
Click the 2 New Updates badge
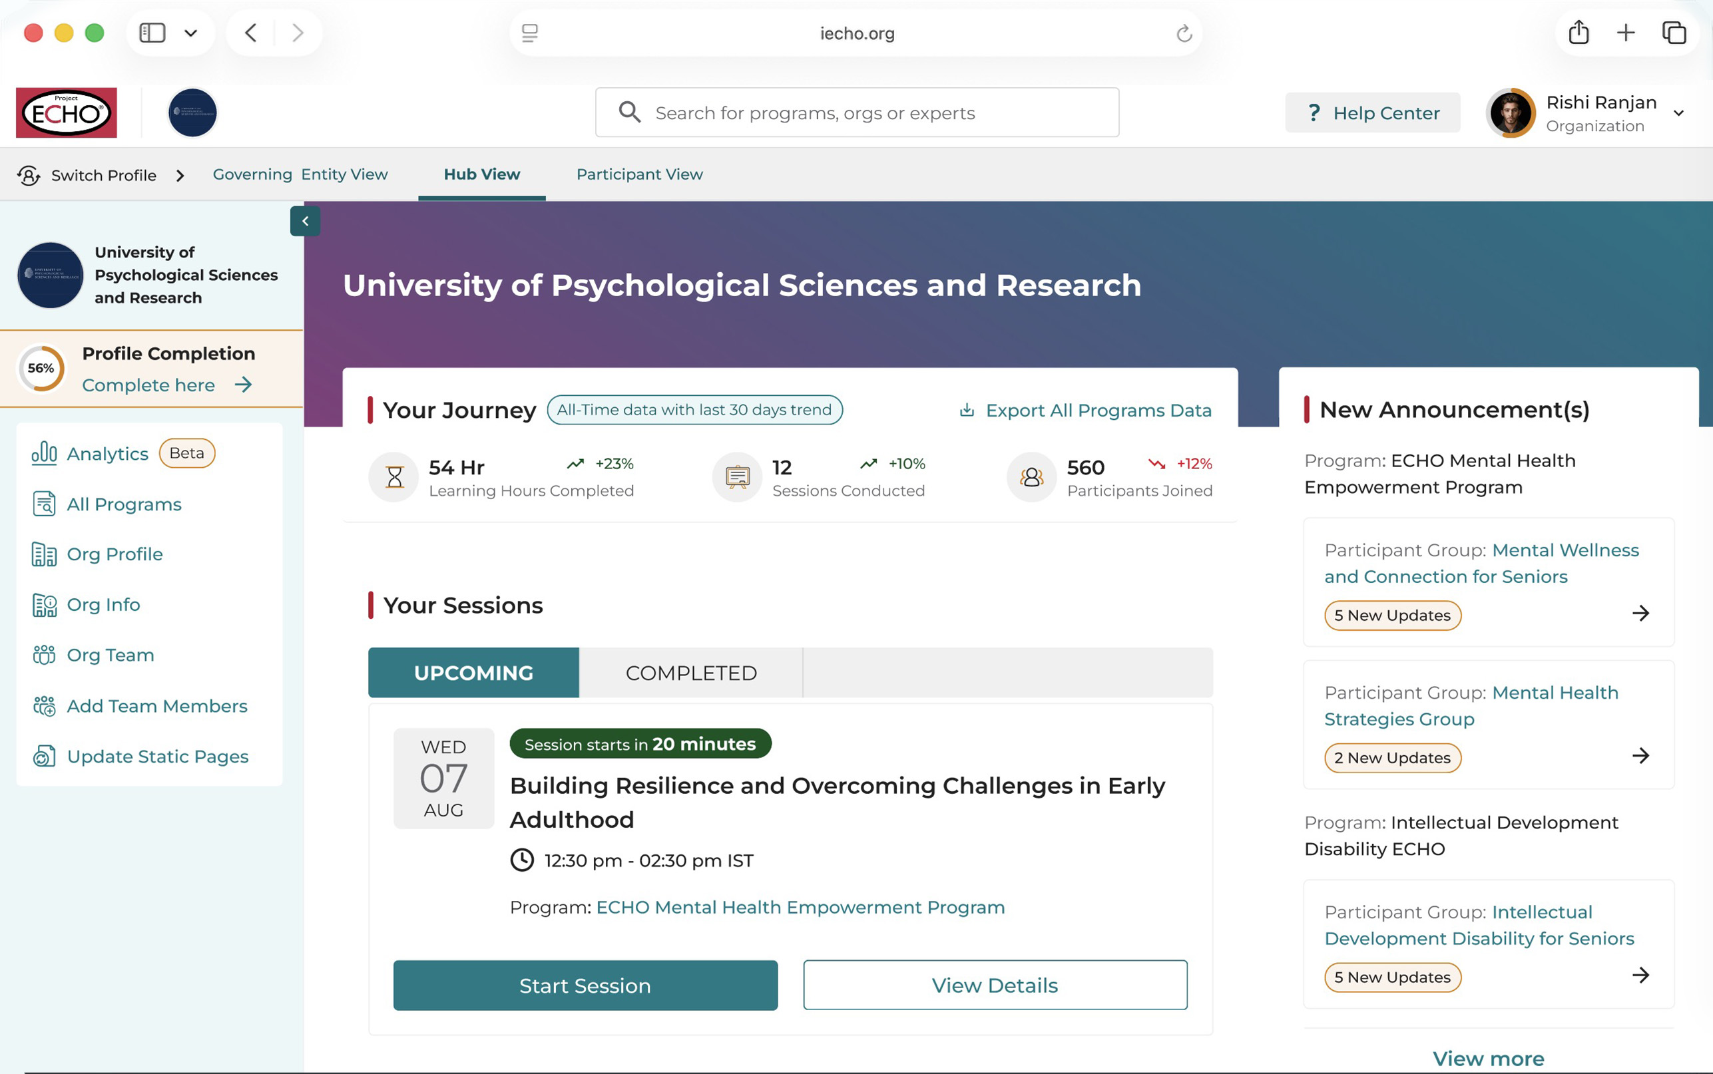coord(1393,758)
